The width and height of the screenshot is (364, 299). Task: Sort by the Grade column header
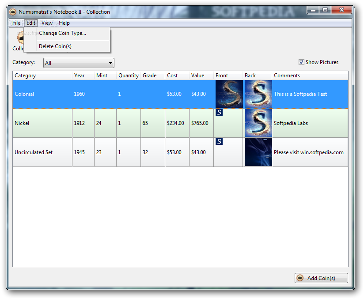(x=153, y=76)
